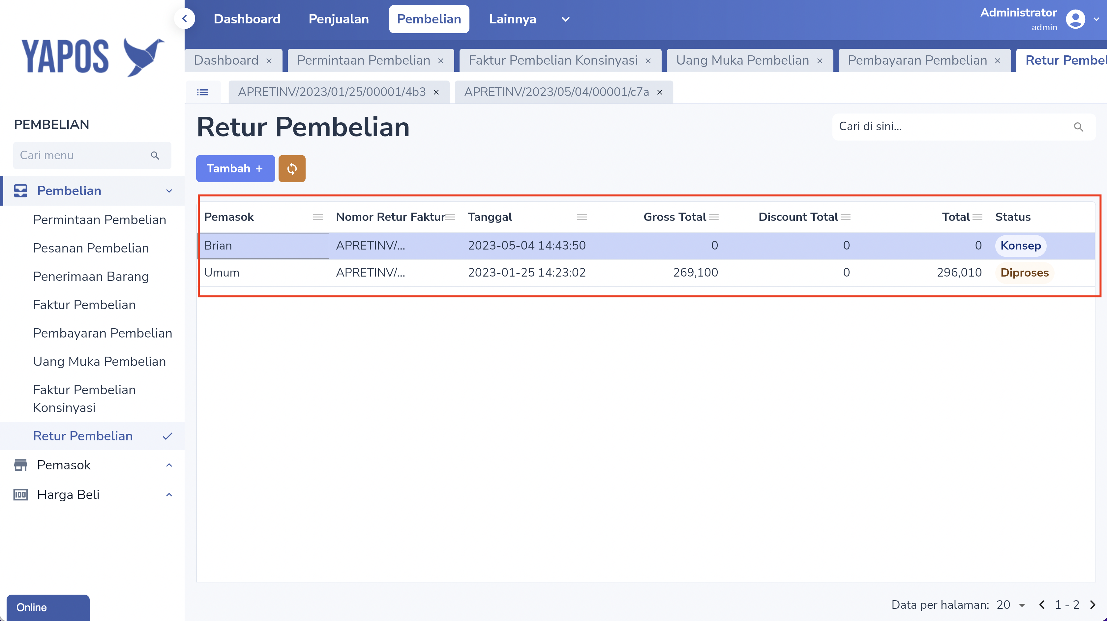Select the Brian supplier cell
Screen dimensions: 1107x621
263,246
